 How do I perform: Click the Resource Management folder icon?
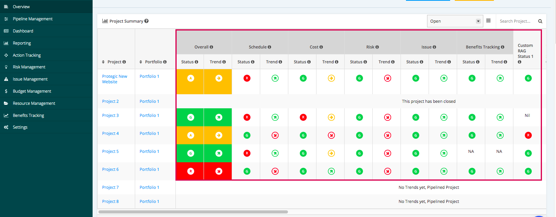(6, 103)
